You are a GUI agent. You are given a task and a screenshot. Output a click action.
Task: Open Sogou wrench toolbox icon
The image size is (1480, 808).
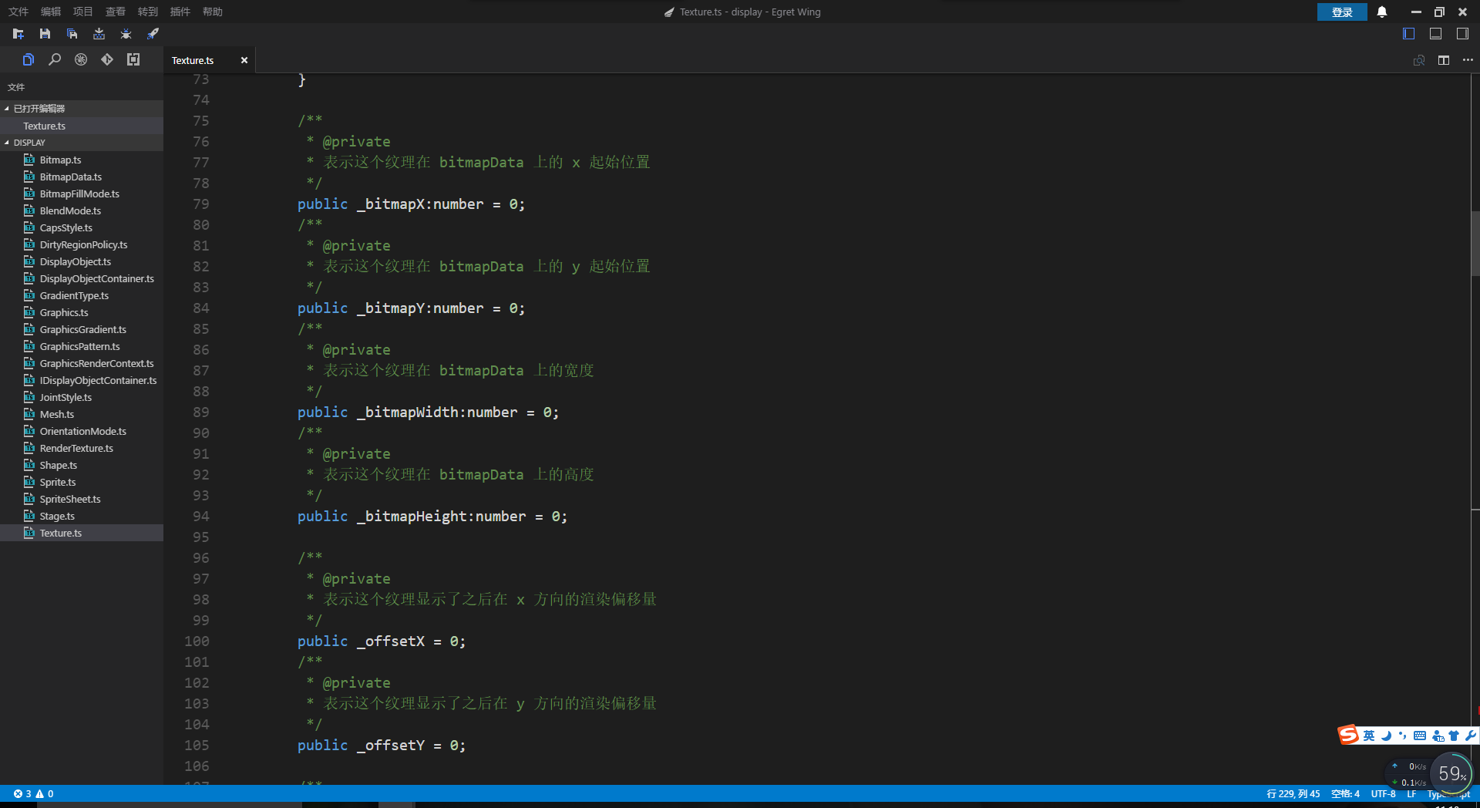tap(1470, 736)
